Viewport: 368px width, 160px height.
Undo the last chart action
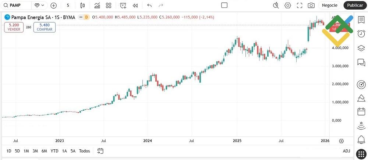coord(149,5)
